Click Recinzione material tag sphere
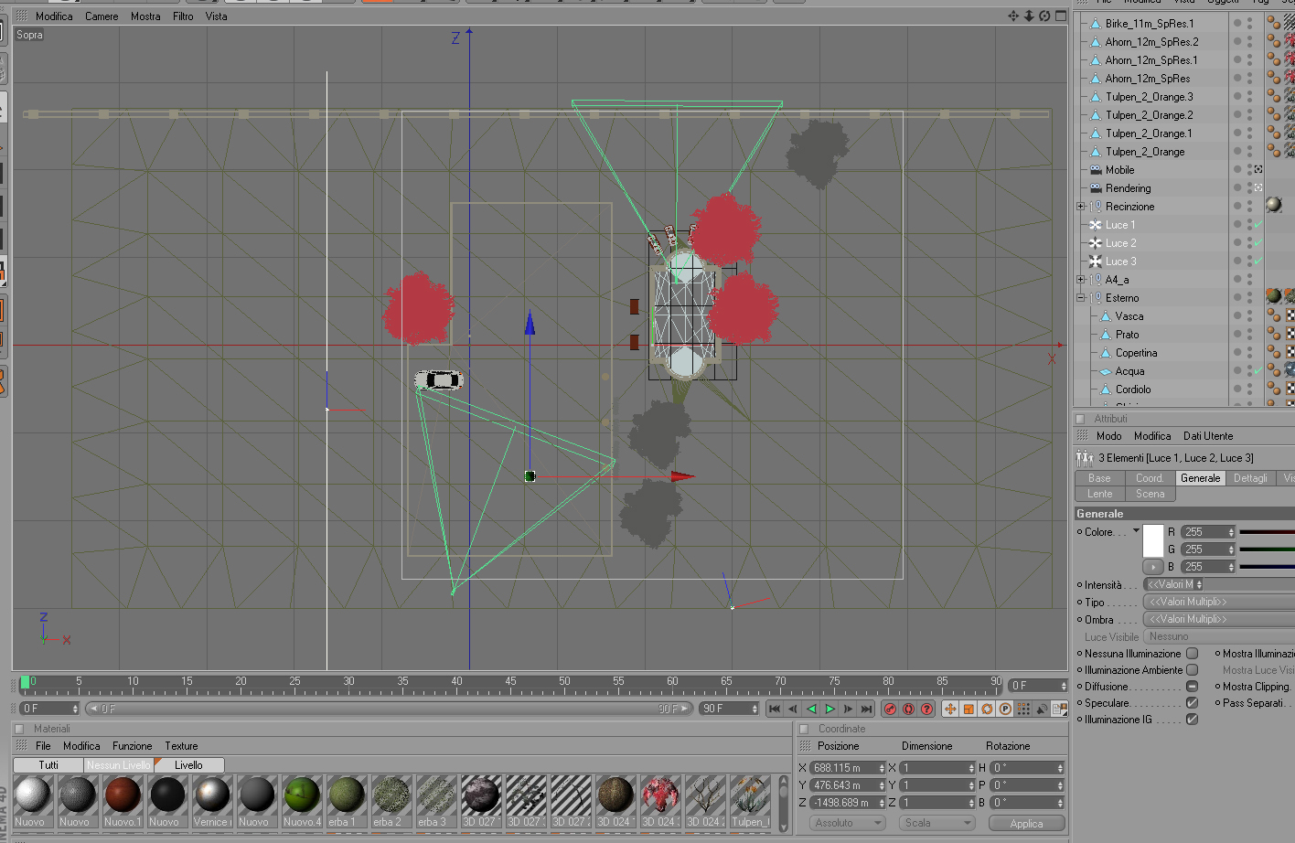 click(x=1273, y=205)
